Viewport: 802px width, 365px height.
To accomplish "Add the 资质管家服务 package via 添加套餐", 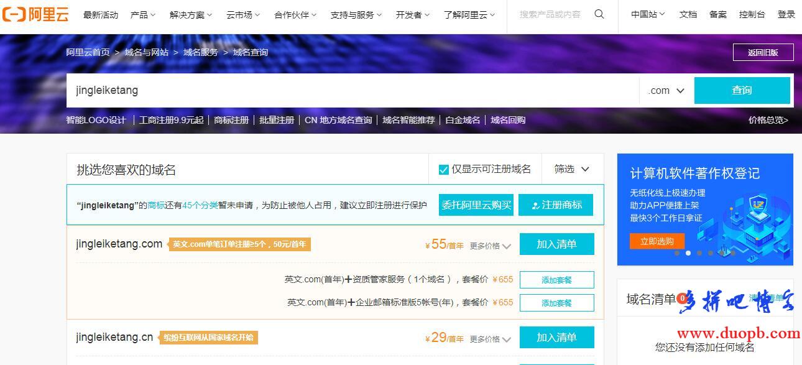I will (x=557, y=280).
